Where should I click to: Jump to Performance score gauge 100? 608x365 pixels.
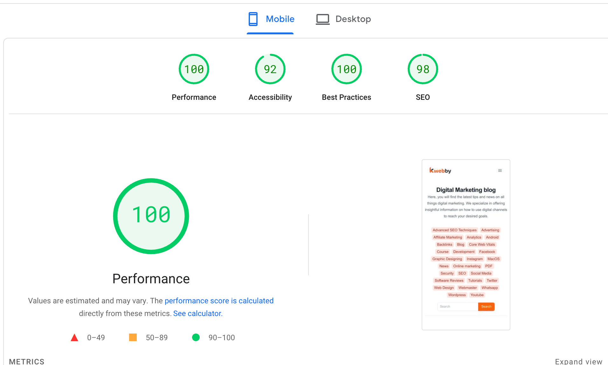click(x=194, y=69)
